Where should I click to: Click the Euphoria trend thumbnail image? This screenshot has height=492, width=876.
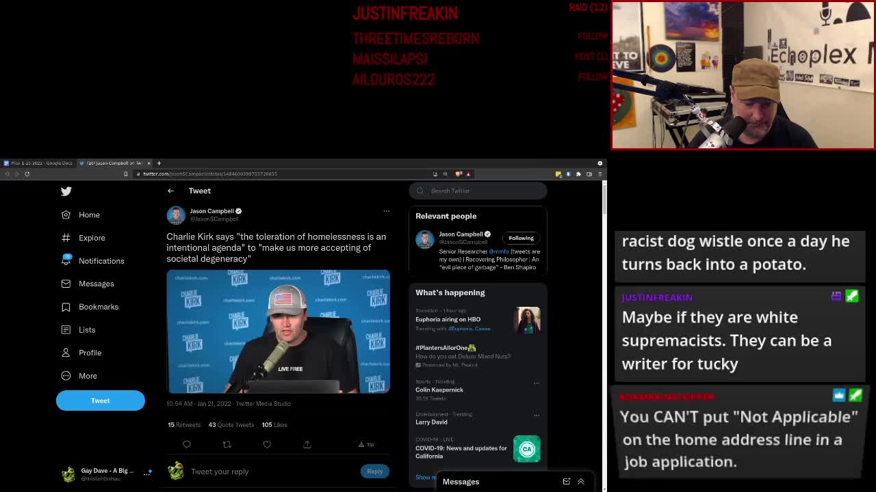pos(527,320)
